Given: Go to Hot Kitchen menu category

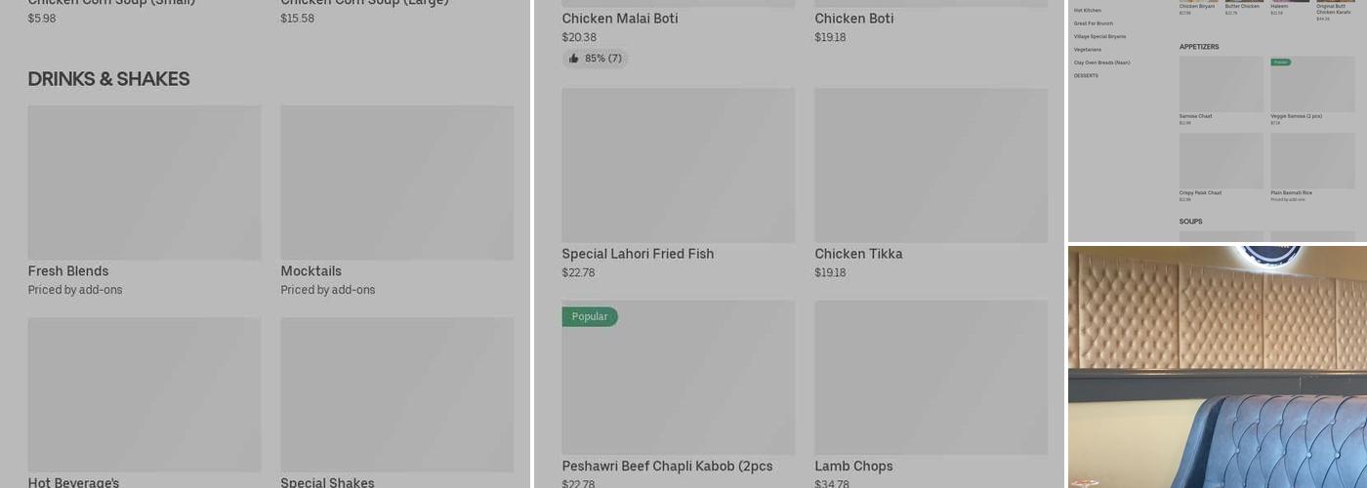Looking at the screenshot, I should pos(1088,11).
